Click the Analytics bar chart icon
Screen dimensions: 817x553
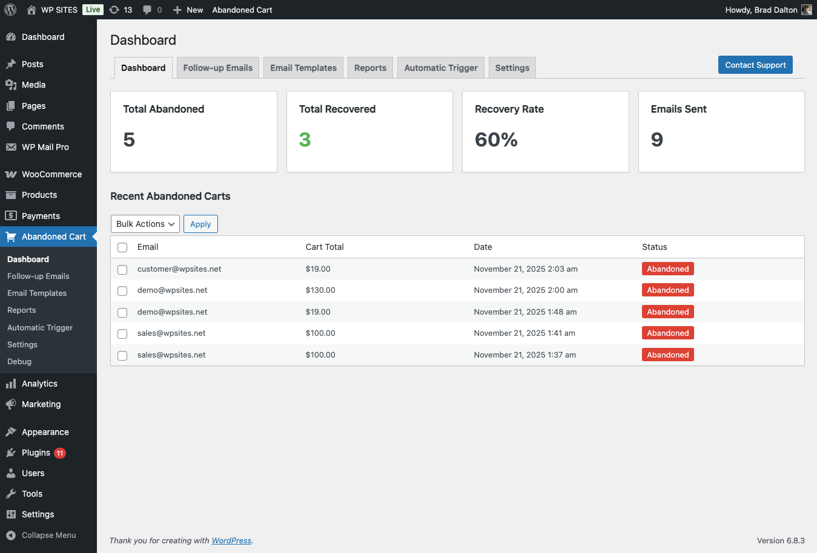[x=11, y=384]
